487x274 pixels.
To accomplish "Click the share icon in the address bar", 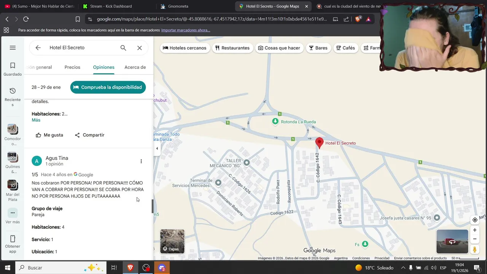I will click(x=346, y=19).
